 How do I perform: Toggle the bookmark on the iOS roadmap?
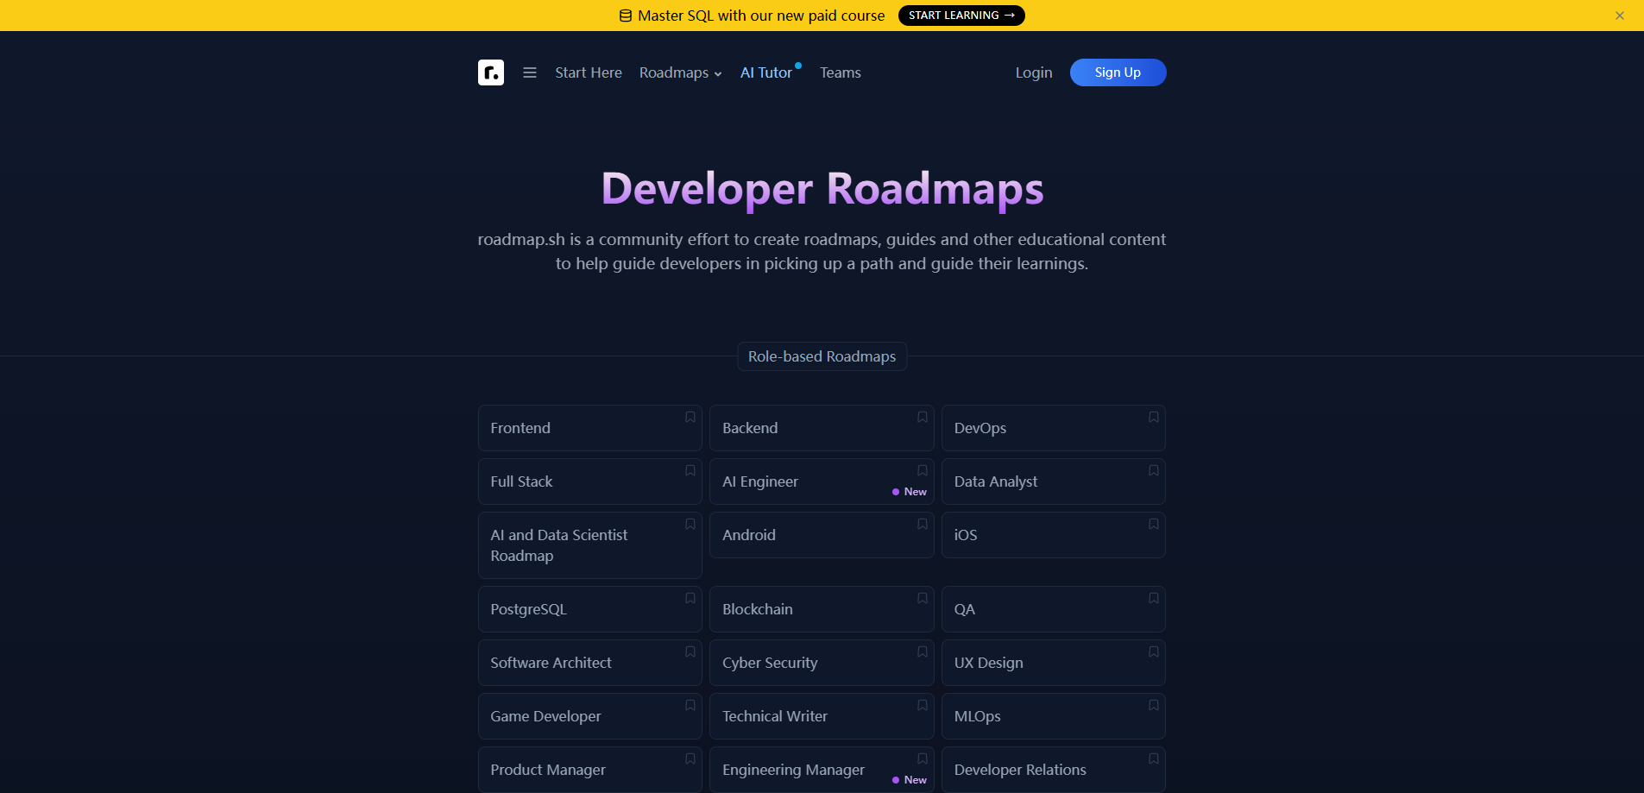[x=1154, y=524]
